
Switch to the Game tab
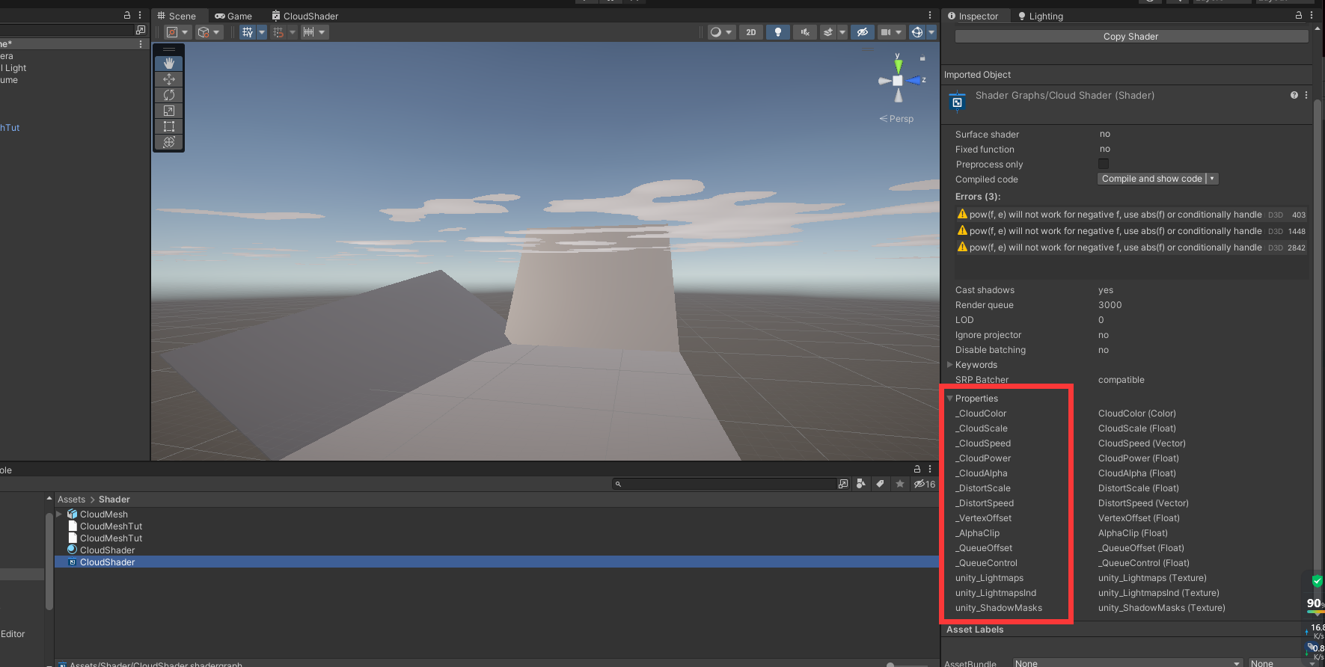233,16
